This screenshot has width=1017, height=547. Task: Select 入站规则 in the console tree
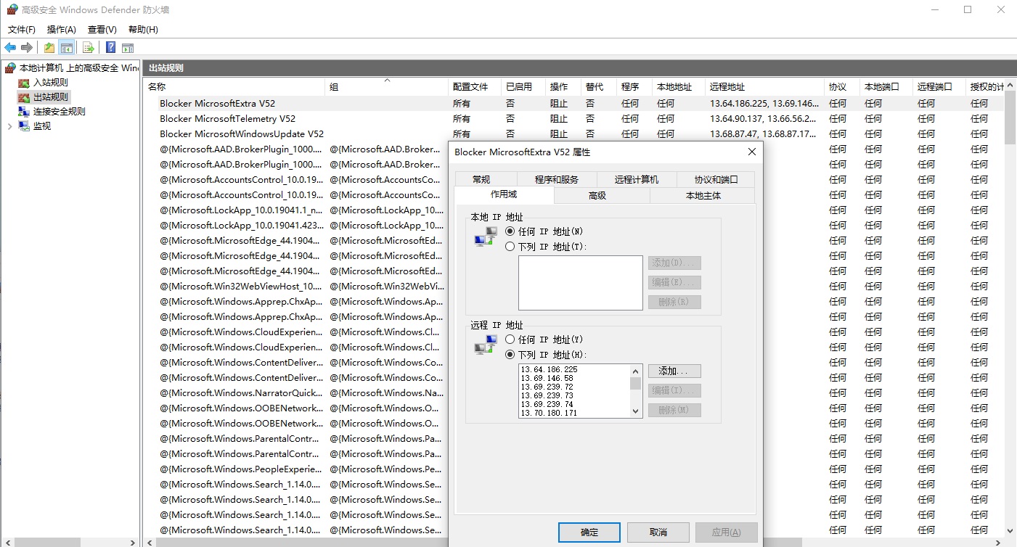[50, 83]
